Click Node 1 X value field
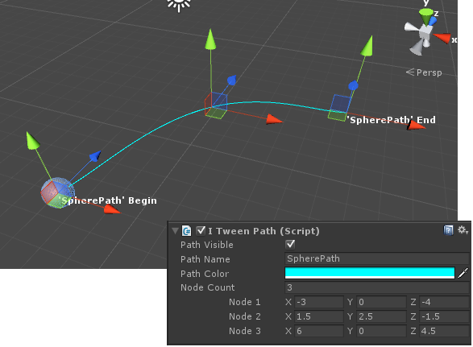473x347 pixels. click(x=319, y=302)
